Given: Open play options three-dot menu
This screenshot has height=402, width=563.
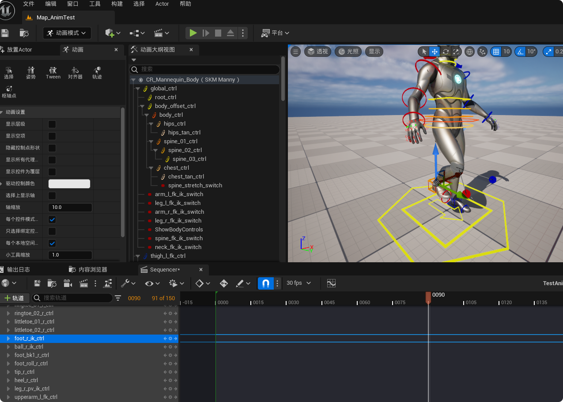Looking at the screenshot, I should pos(242,33).
